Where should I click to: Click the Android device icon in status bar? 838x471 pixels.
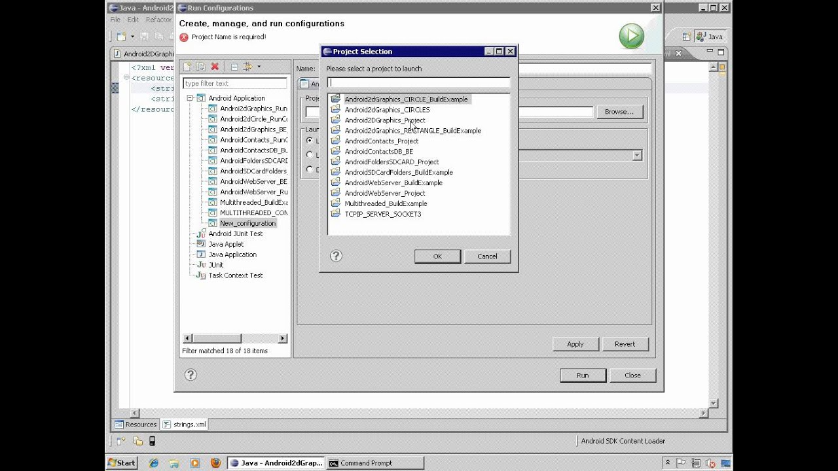(x=153, y=441)
